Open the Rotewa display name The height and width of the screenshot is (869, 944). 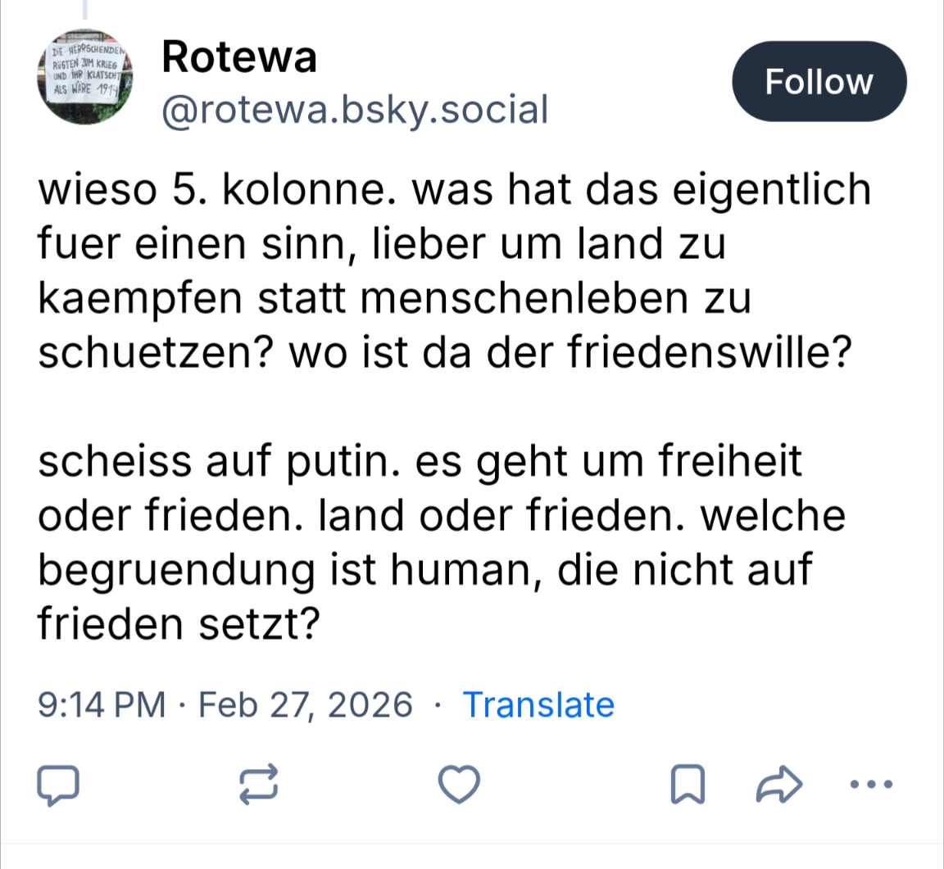[x=239, y=57]
